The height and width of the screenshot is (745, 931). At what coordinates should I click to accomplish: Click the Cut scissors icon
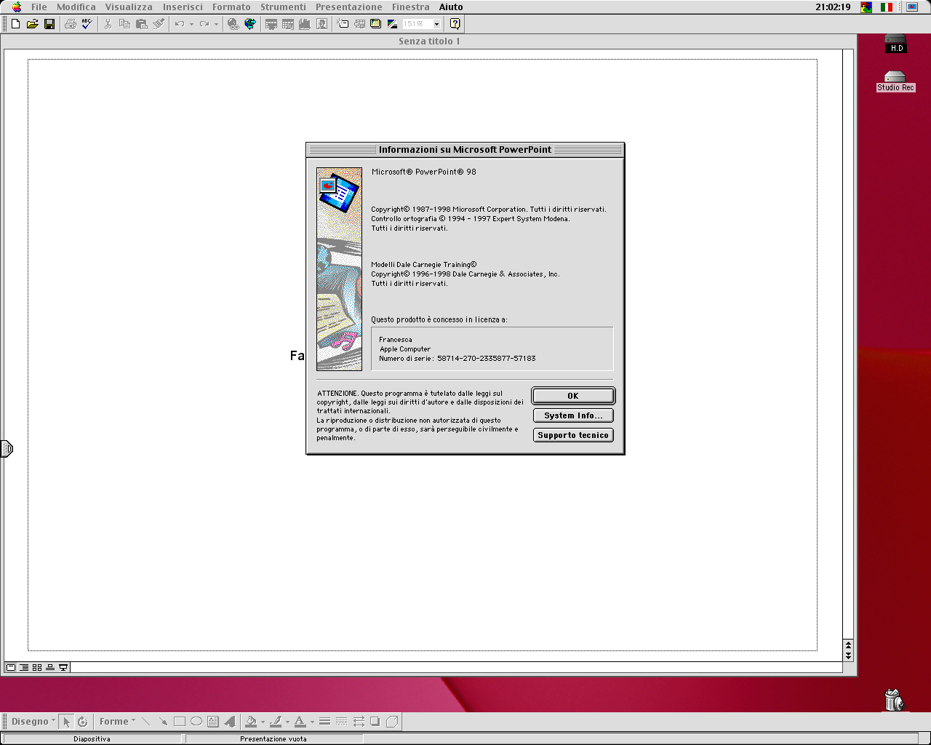coord(108,24)
